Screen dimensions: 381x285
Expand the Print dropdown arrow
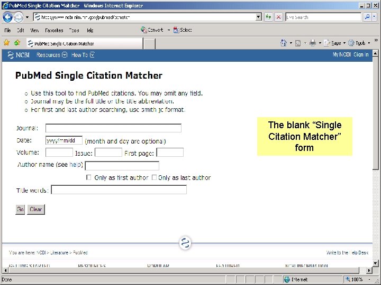(320, 43)
